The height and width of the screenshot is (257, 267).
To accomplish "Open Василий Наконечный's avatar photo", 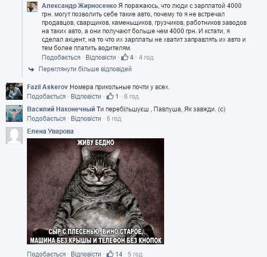I will coord(14,113).
